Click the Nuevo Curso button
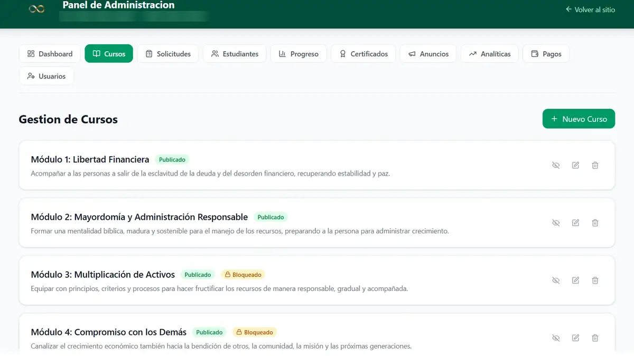634x356 pixels. (579, 119)
